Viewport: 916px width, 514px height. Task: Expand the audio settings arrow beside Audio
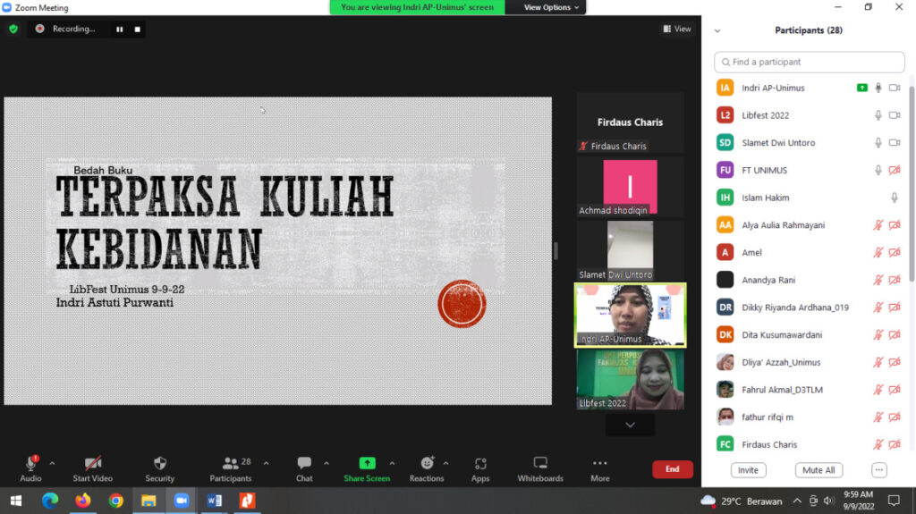point(52,463)
